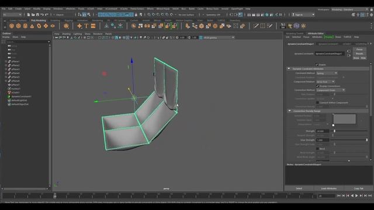This screenshot has height=210, width=374.
Task: Click the Strength value input field
Action: (x=322, y=131)
